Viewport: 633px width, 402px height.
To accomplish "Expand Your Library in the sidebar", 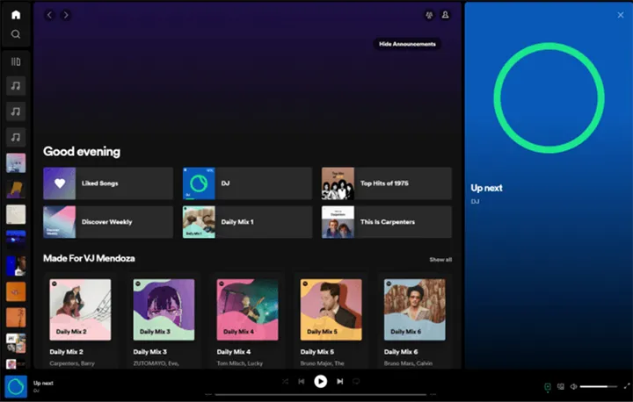I will click(16, 61).
